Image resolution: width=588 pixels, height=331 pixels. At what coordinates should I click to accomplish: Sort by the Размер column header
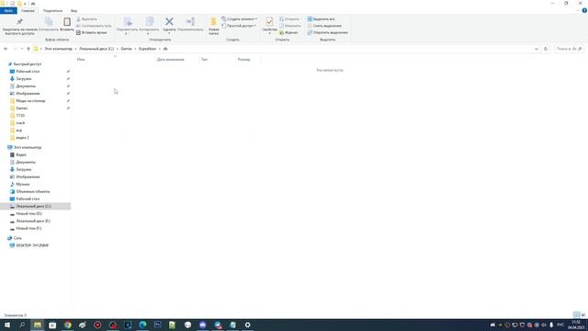click(243, 59)
